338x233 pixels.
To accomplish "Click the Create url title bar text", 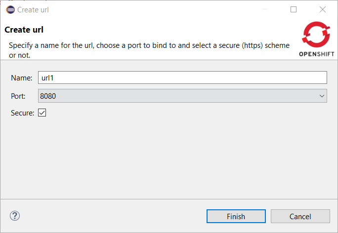I will [33, 9].
